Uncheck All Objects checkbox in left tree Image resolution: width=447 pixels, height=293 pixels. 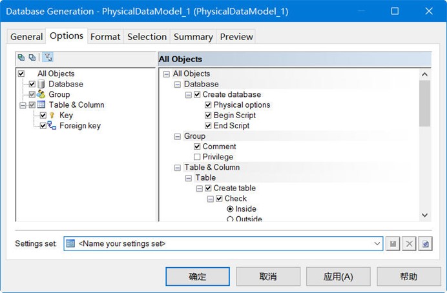pos(21,74)
